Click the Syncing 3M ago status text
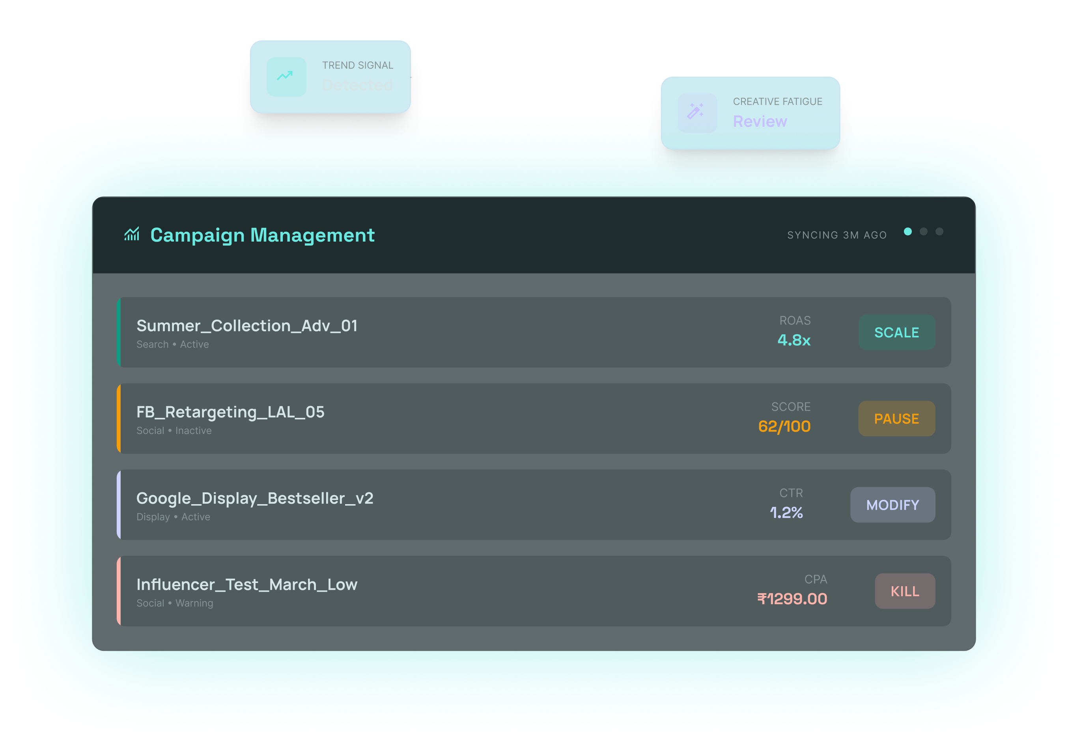This screenshot has width=1068, height=743. point(836,235)
